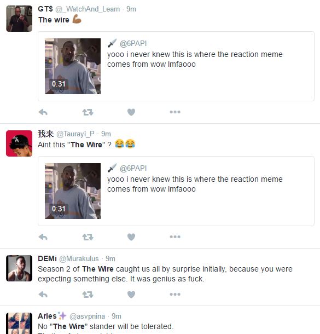This screenshot has width=320, height=334.
Task: Play the video in @Taurayi_P's quoted tweet
Action: coord(73,191)
